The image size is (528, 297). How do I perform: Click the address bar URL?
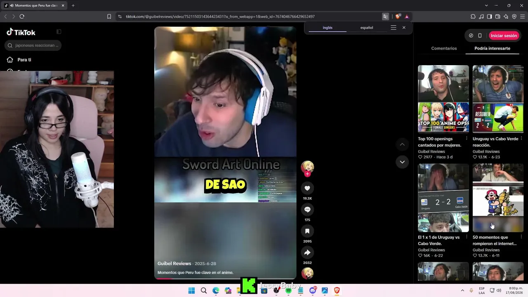220,16
